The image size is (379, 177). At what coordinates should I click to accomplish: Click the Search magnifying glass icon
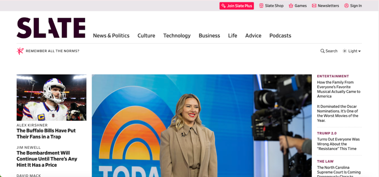tap(322, 51)
